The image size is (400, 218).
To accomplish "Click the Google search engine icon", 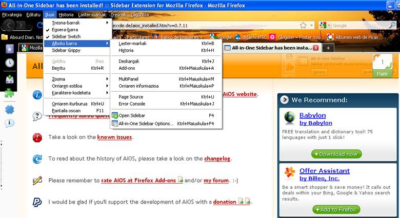I will click(323, 25).
